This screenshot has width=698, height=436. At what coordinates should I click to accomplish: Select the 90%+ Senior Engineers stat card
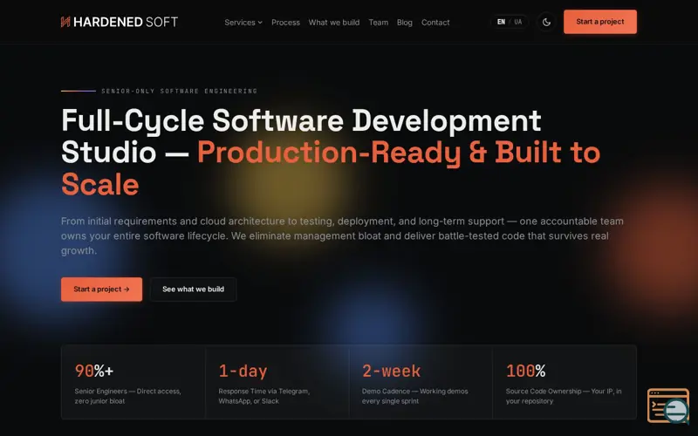[133, 382]
